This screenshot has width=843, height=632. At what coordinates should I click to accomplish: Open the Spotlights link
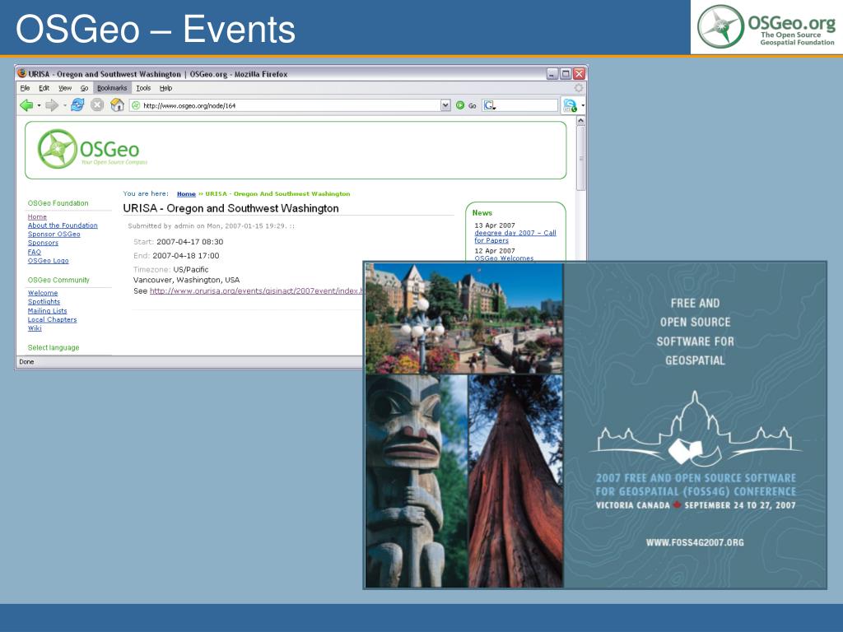44,302
